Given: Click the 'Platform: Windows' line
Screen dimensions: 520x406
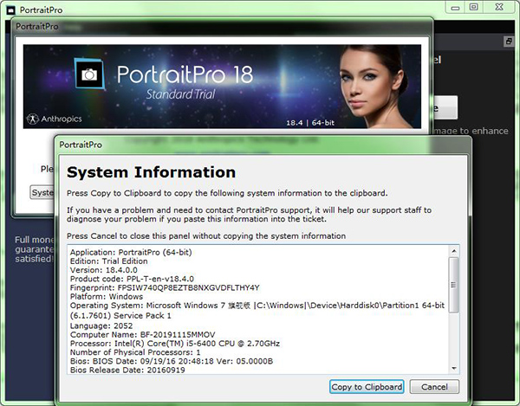Looking at the screenshot, I should click(x=107, y=296).
